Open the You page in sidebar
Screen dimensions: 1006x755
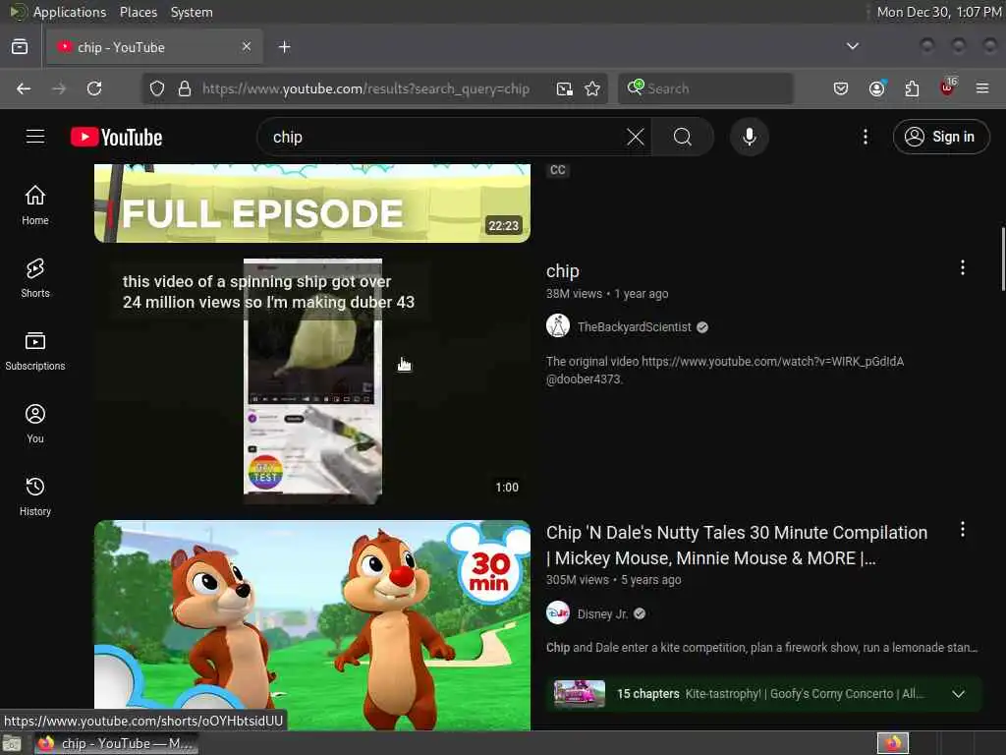pyautogui.click(x=35, y=423)
